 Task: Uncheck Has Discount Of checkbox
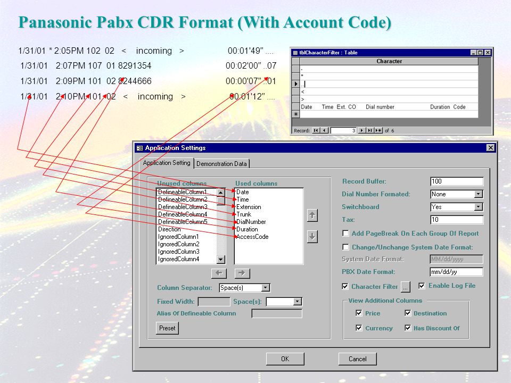pos(408,328)
